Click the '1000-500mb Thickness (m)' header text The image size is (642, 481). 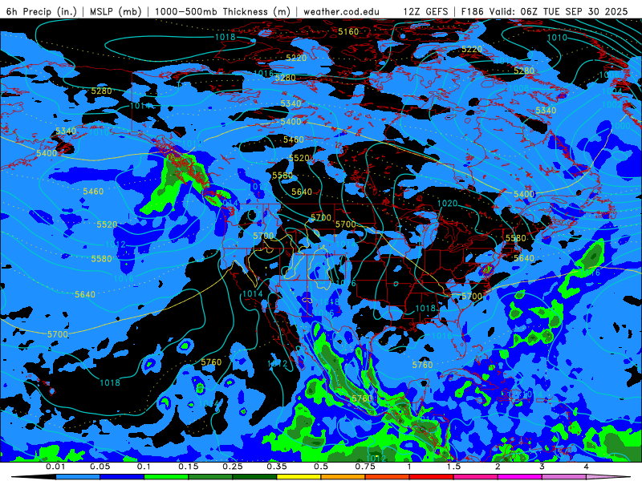[222, 11]
